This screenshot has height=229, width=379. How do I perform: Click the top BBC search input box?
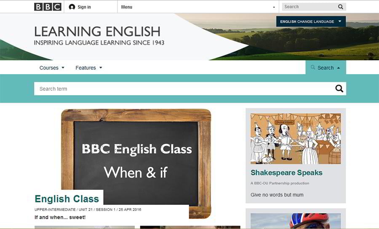click(x=309, y=7)
